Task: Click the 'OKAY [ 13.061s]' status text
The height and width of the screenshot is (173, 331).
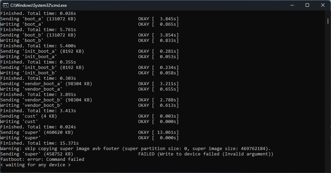Action: 158,132
